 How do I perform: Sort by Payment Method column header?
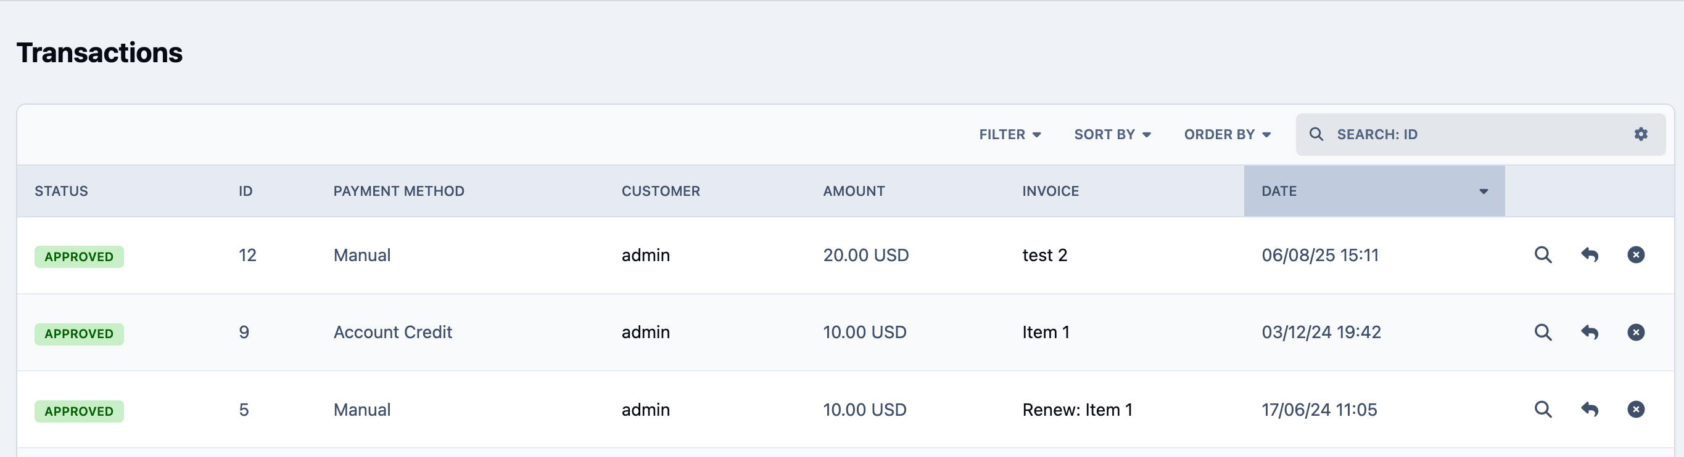click(398, 192)
